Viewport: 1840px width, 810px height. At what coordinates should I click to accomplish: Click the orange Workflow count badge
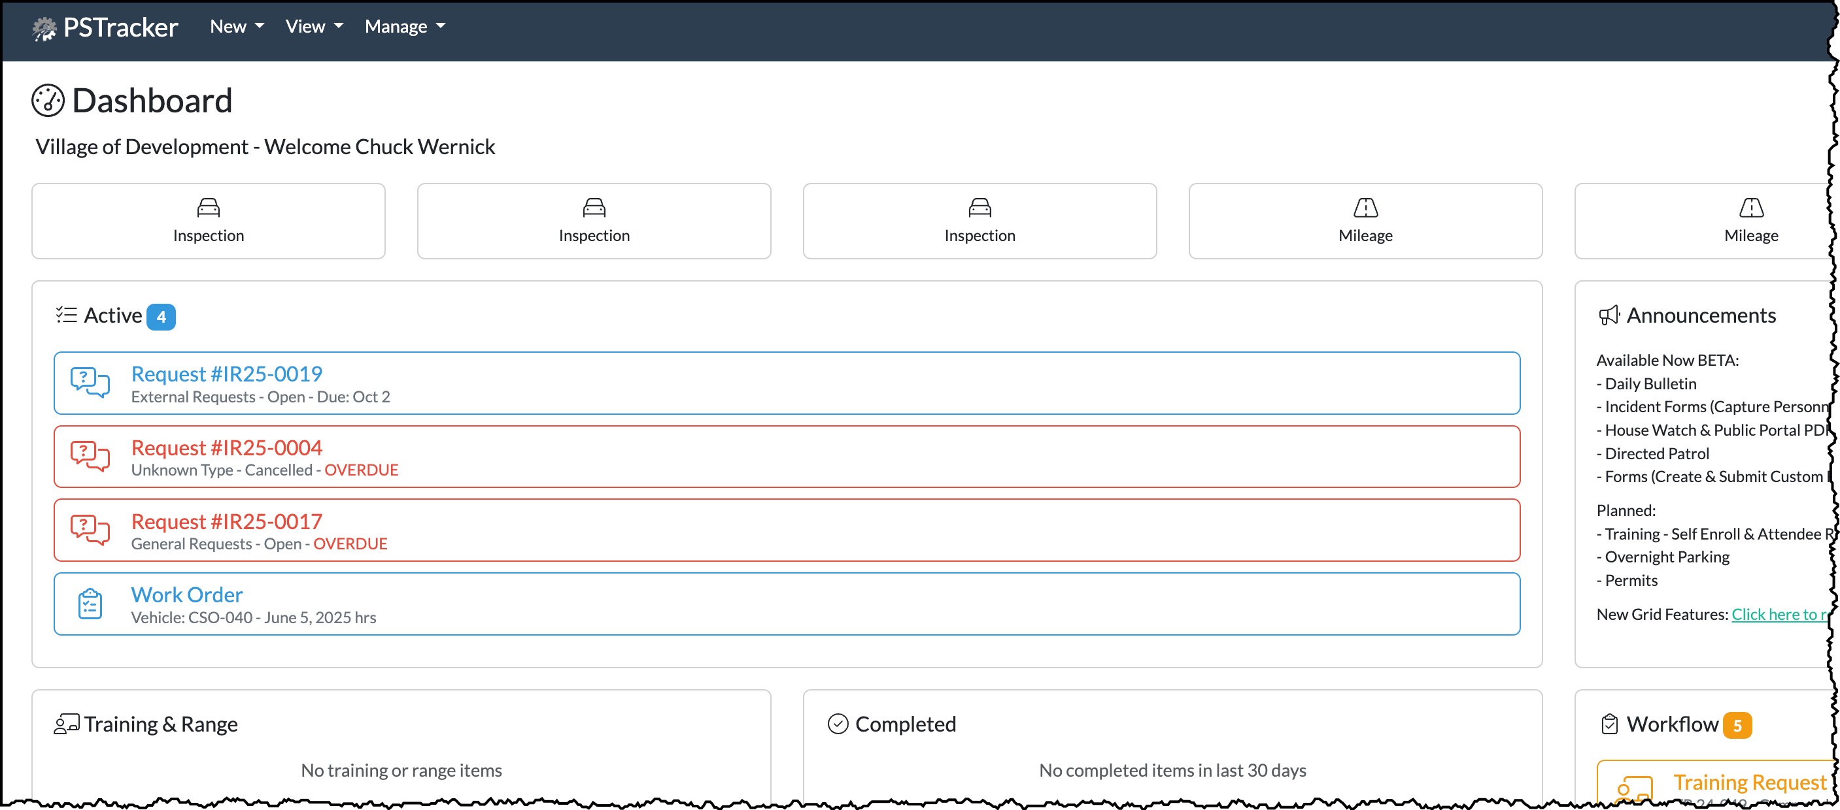click(1737, 726)
